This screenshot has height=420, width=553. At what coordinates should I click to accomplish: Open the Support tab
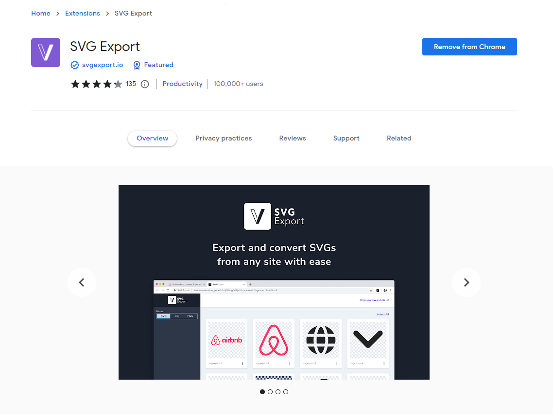point(346,139)
